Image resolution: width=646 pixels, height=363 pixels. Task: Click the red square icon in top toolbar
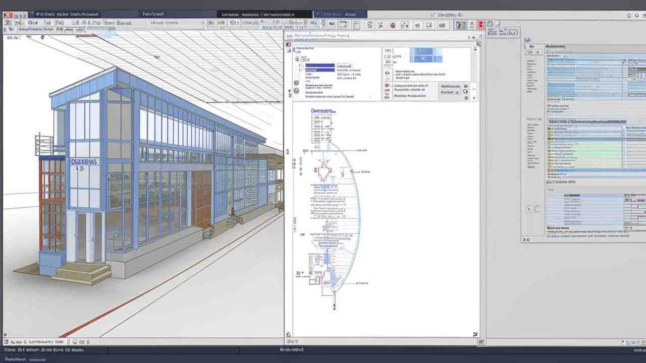click(x=481, y=24)
